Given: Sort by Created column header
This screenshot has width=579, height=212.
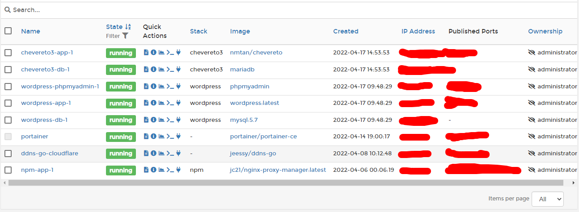Looking at the screenshot, I should pos(346,31).
